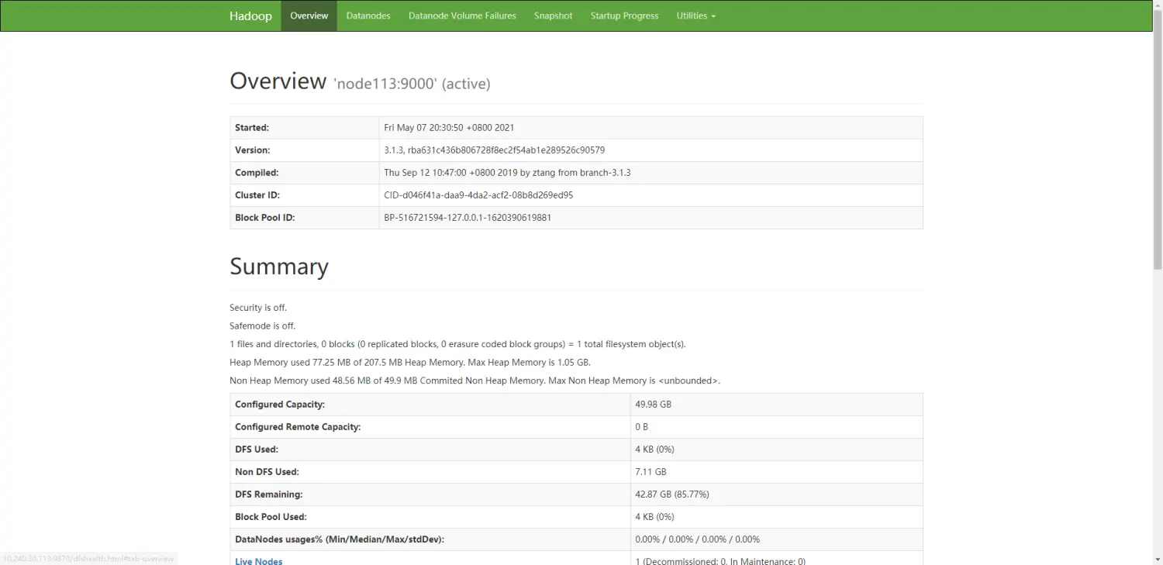The image size is (1163, 565).
Task: Click the Hadoop brand logo link
Action: click(x=250, y=16)
